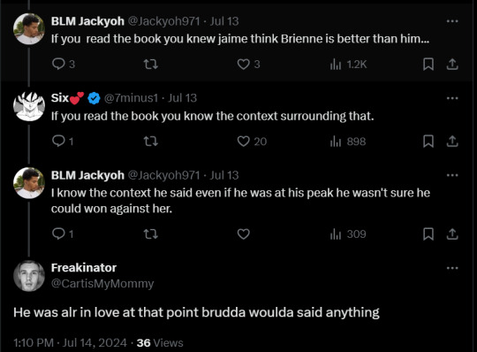Open the 1:10 PM Jul 14, 2024 timestamp
The width and height of the screenshot is (477, 352).
click(x=70, y=343)
